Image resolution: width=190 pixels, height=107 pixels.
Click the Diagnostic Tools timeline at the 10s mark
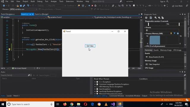(x=168, y=24)
